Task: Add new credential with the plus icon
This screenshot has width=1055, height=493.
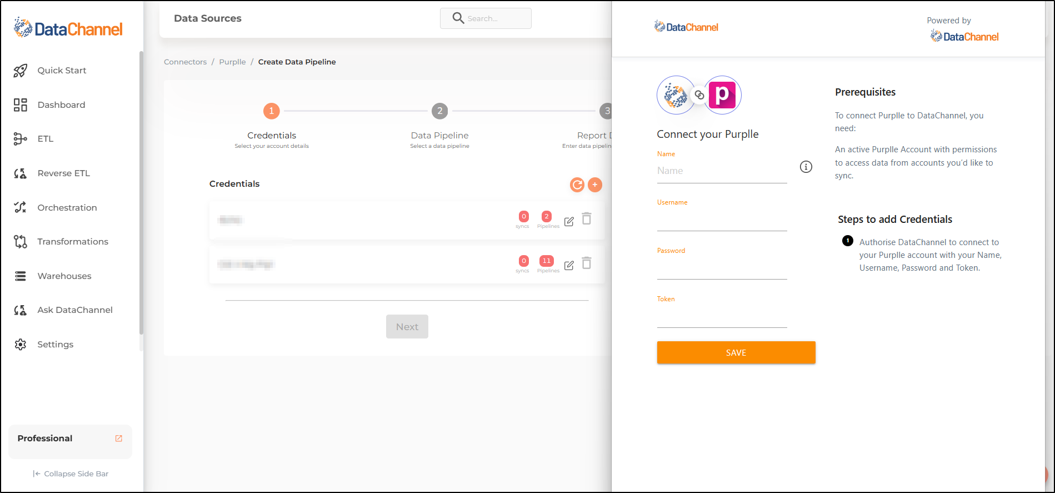Action: [595, 185]
